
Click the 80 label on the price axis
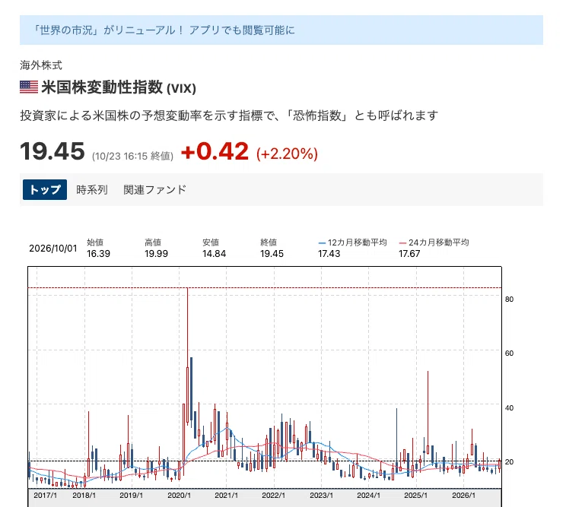pyautogui.click(x=509, y=299)
